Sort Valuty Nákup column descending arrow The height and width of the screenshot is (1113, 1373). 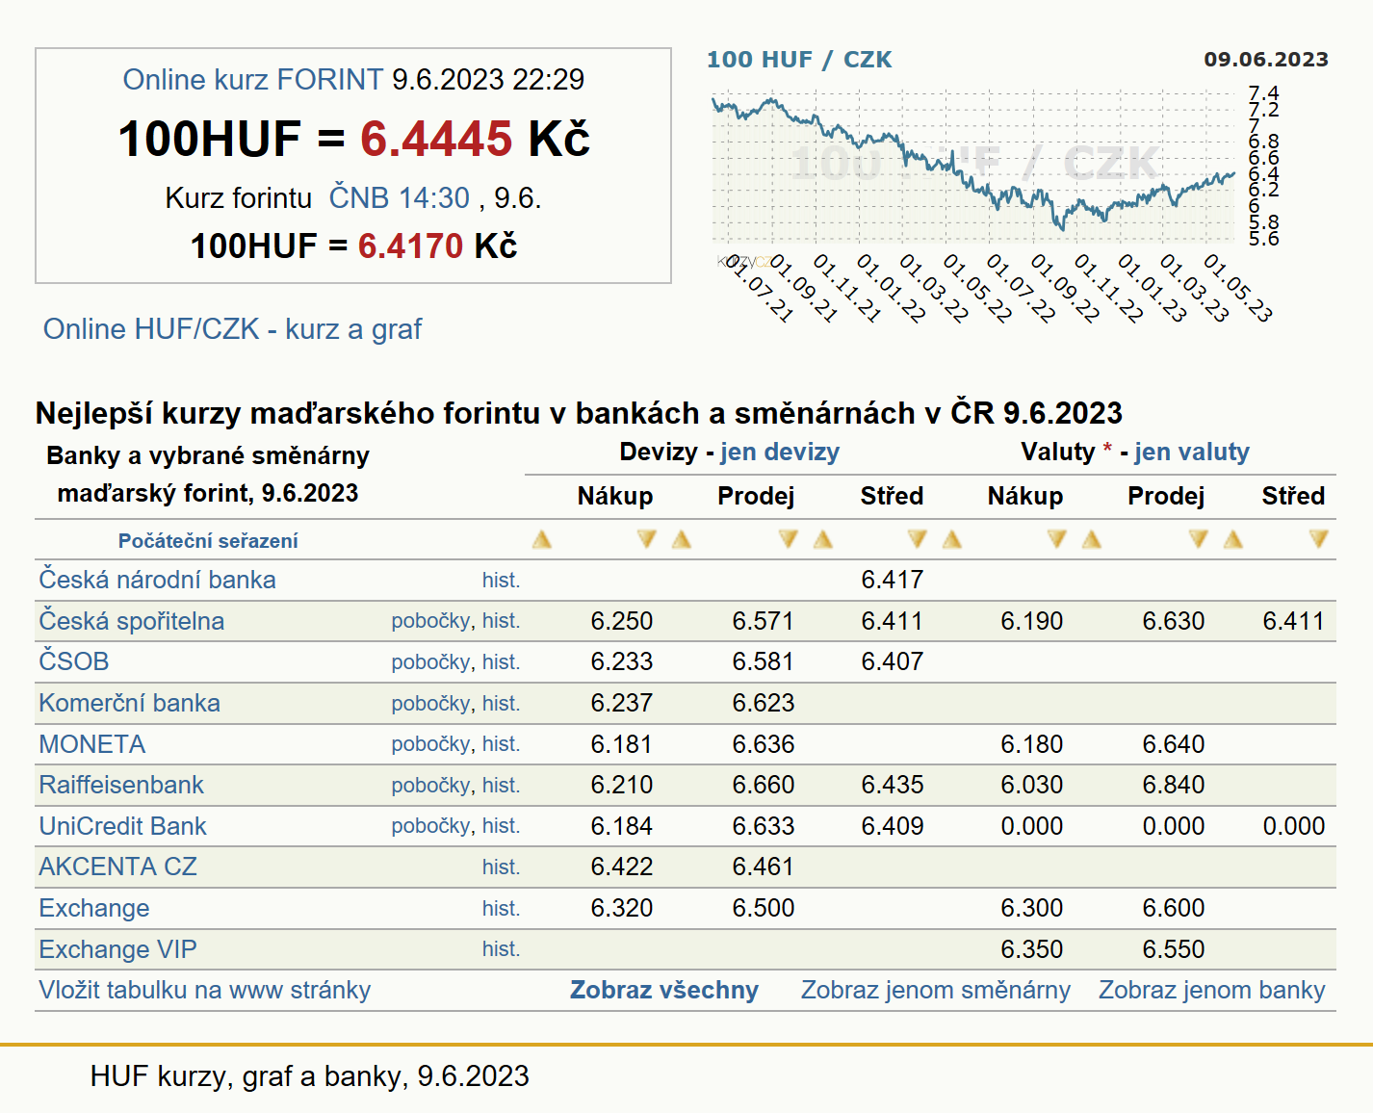[1057, 539]
